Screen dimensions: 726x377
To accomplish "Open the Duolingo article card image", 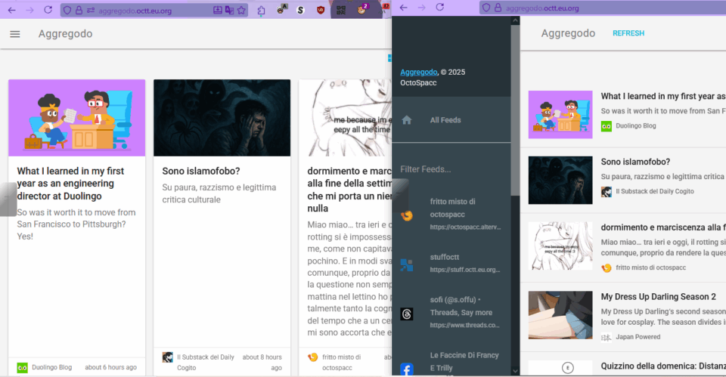I will pyautogui.click(x=76, y=118).
